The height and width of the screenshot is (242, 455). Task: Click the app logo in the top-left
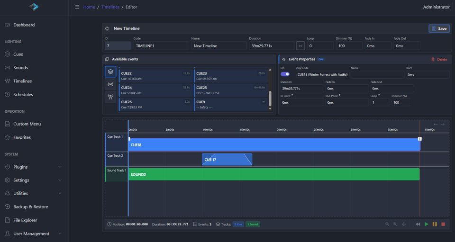(x=34, y=7)
